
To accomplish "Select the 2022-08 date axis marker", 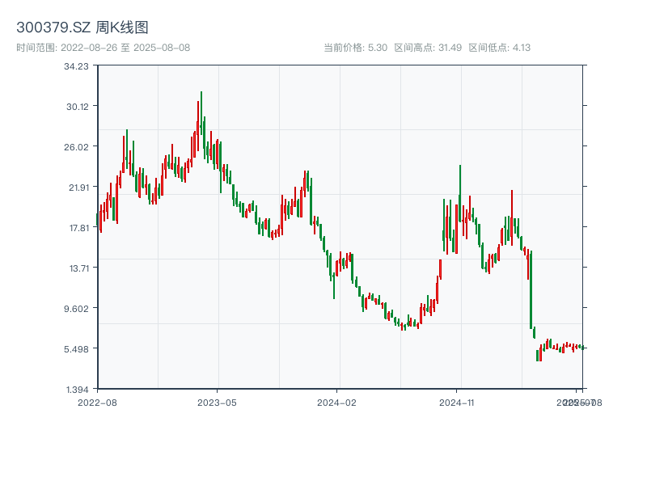I will click(97, 402).
